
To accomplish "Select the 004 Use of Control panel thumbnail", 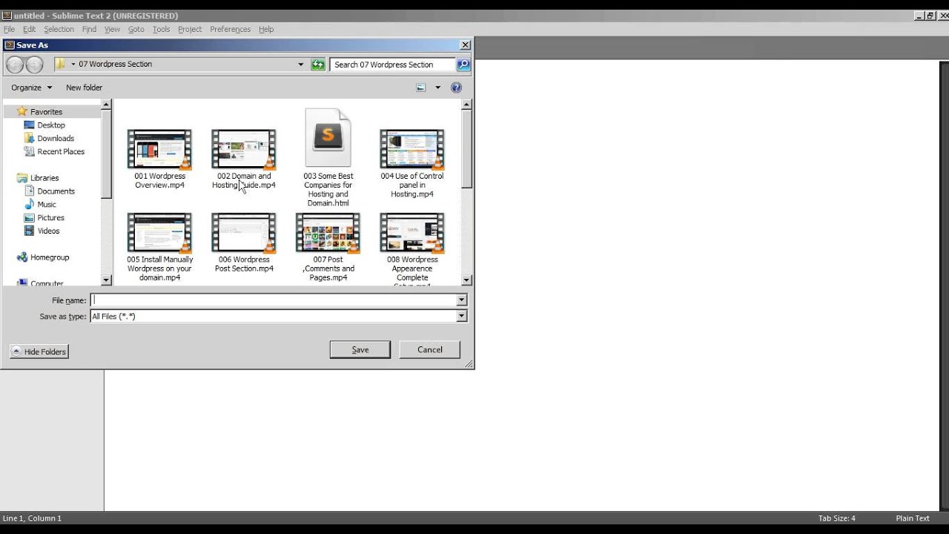I will coord(412,149).
